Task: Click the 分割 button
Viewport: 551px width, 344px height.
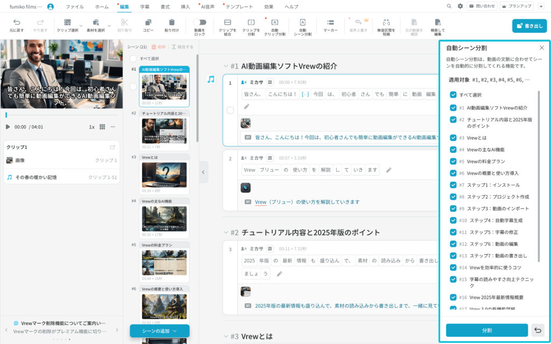Action: 486,330
